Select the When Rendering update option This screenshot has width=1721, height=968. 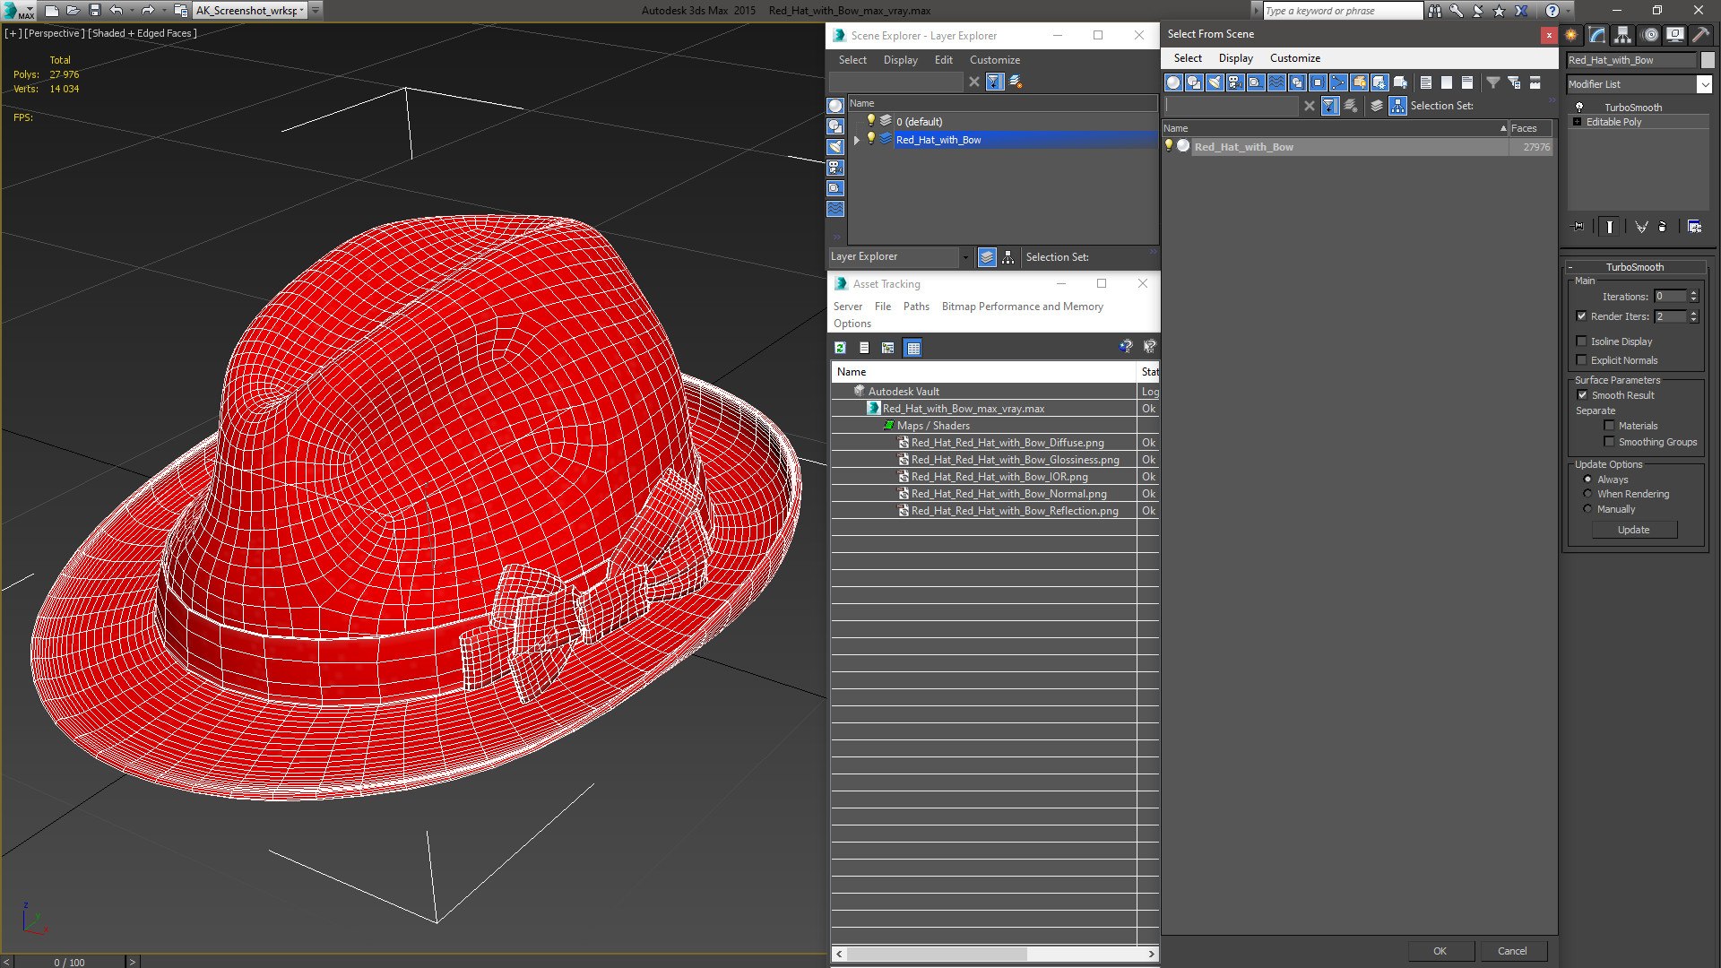click(x=1587, y=494)
